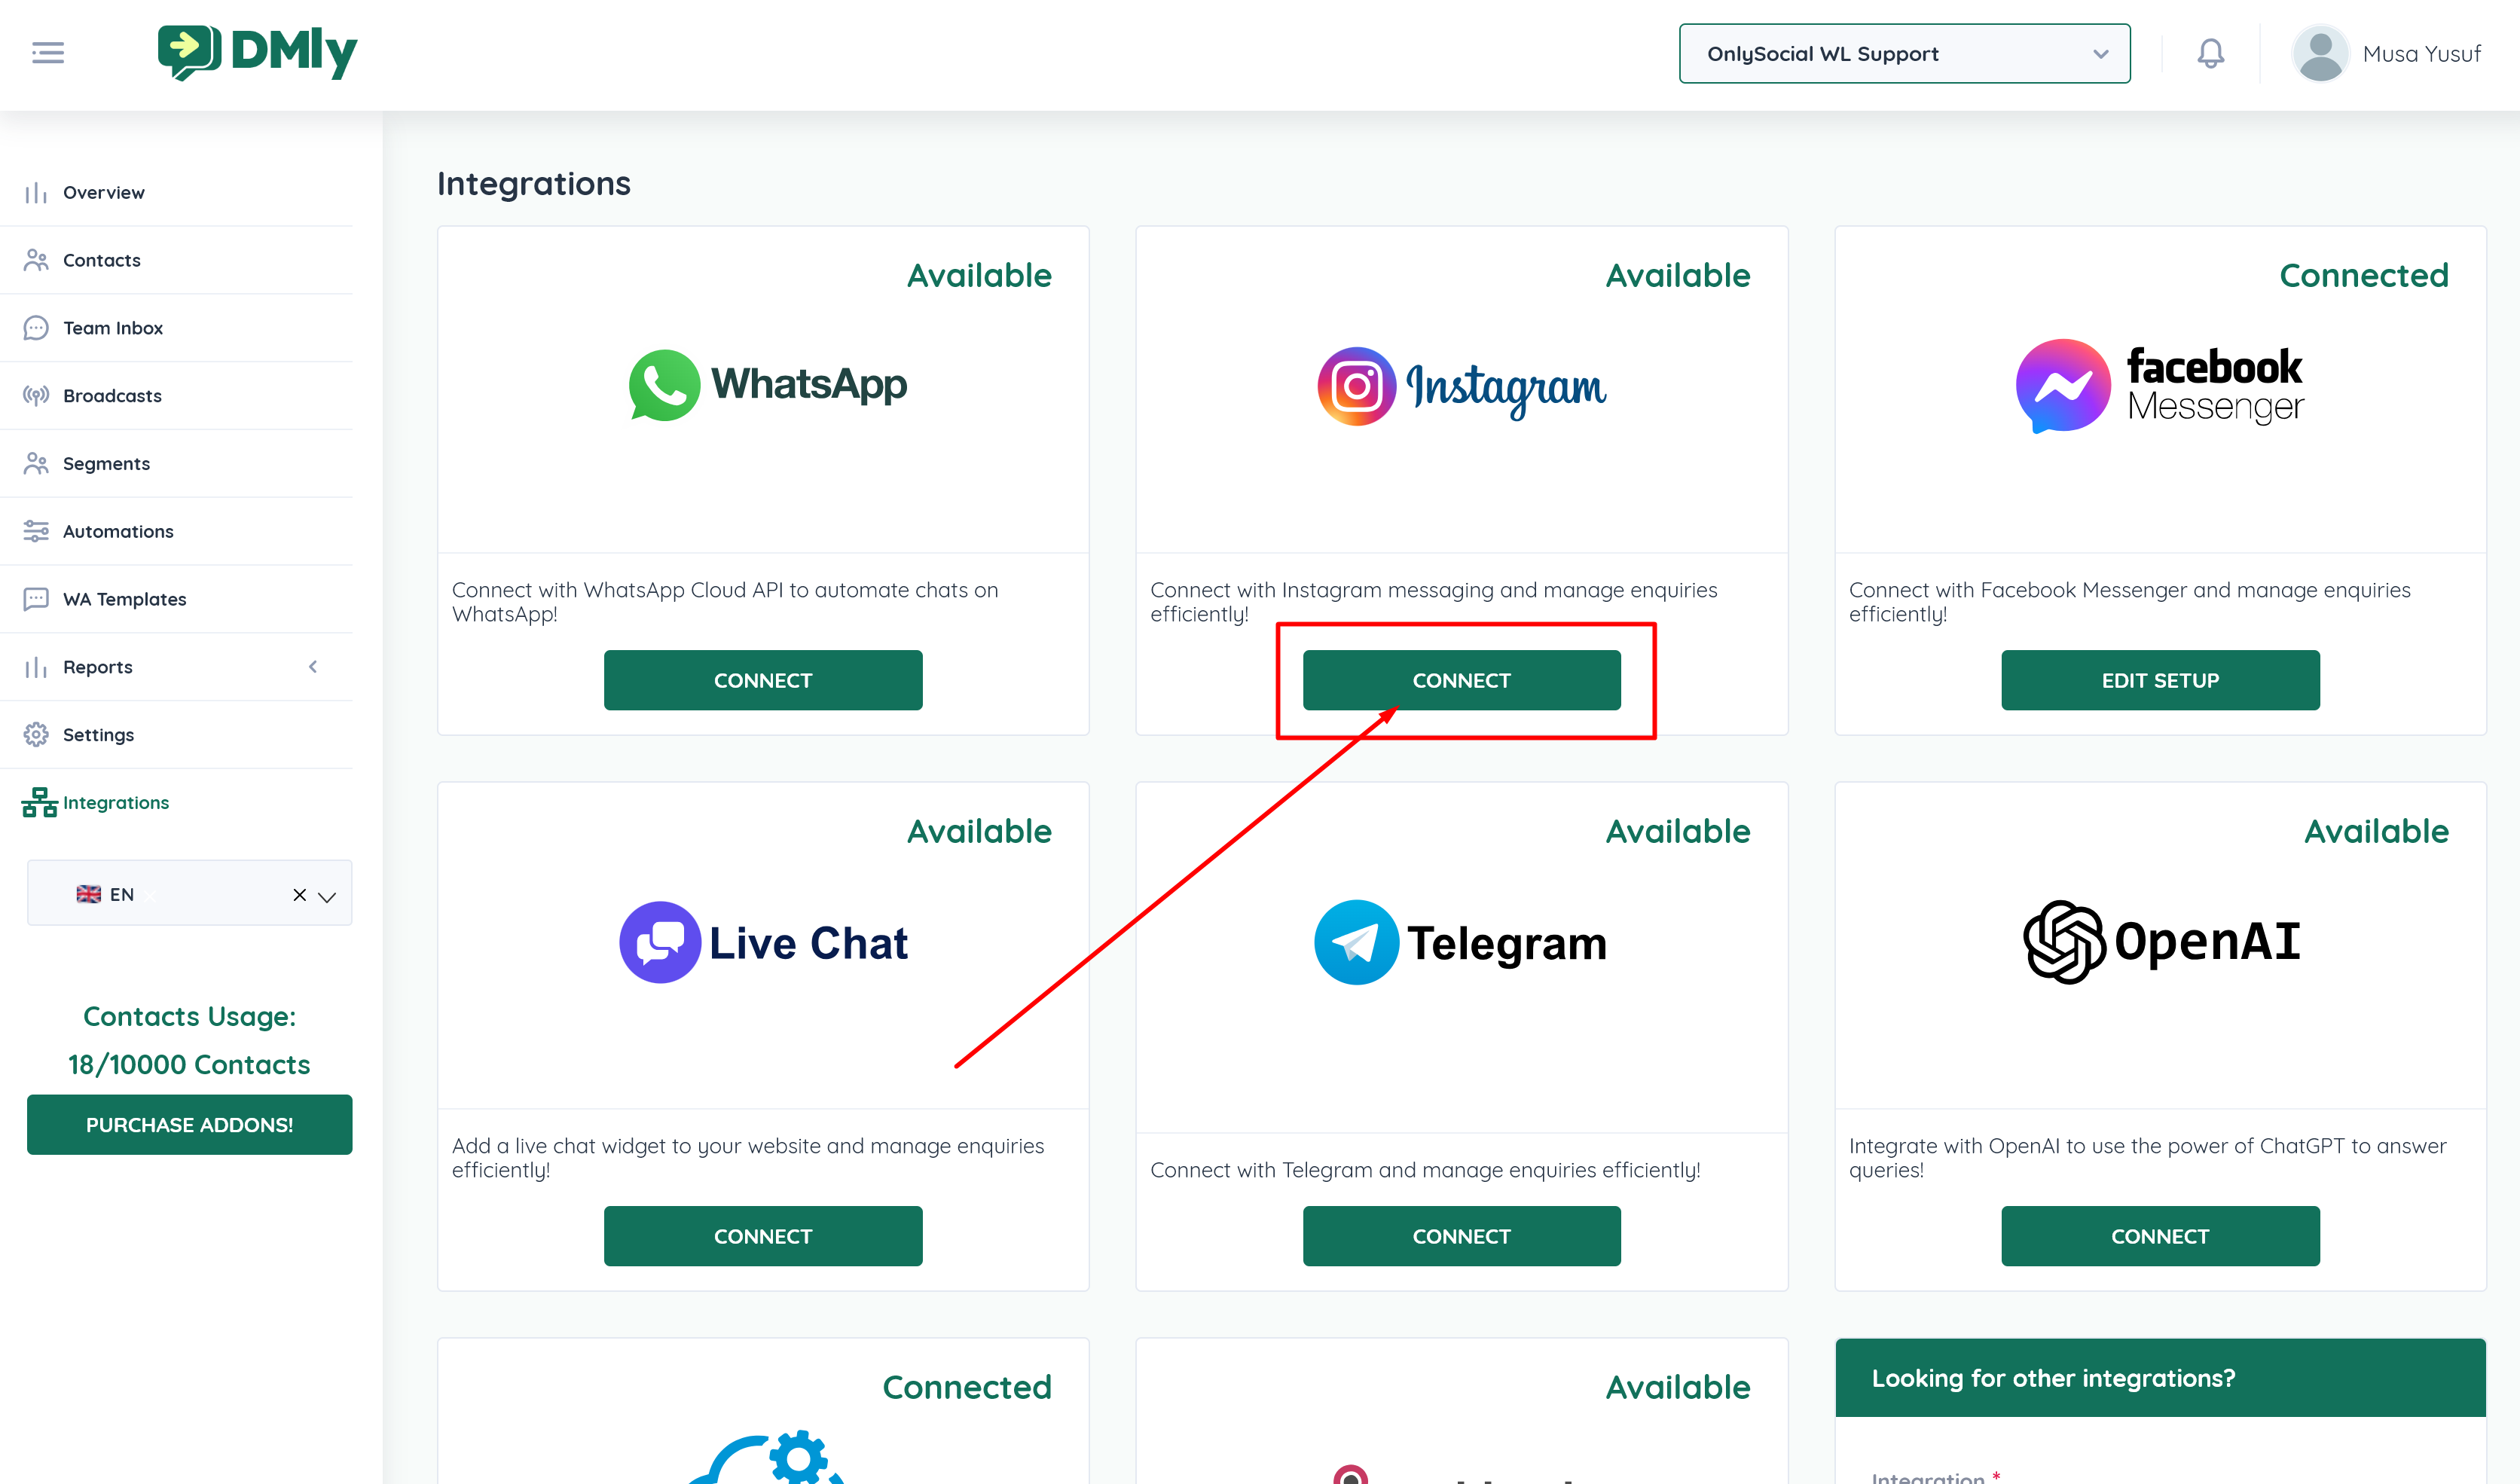The image size is (2520, 1484).
Task: Click Edit Setup for Facebook Messenger
Action: pos(2159,680)
